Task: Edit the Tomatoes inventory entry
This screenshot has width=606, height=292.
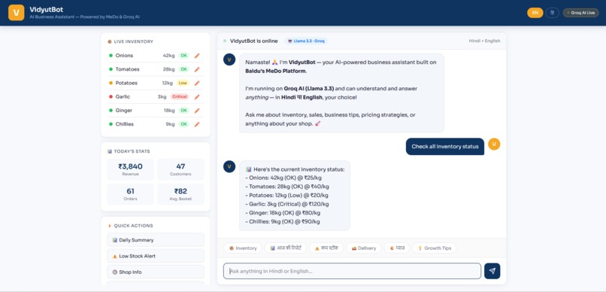Action: pos(197,69)
